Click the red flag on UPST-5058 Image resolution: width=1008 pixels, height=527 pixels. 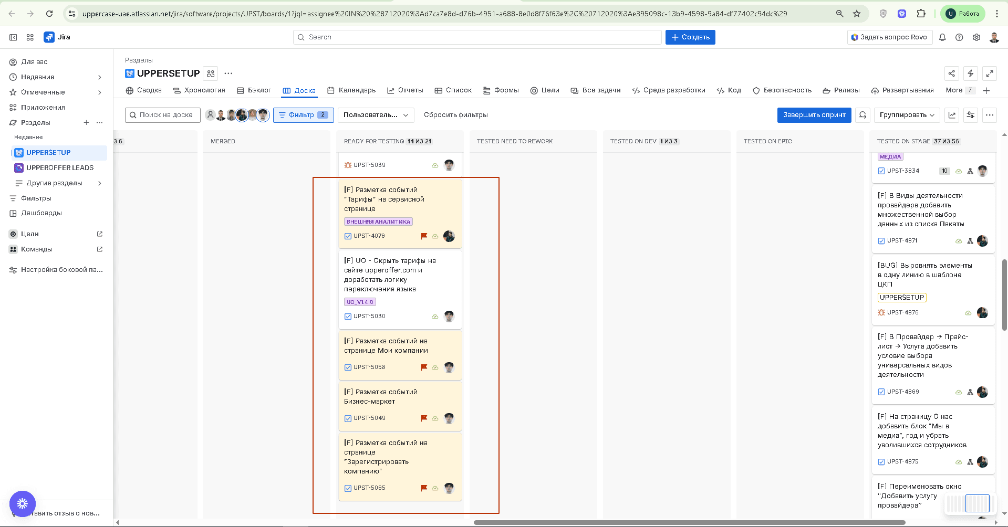click(x=424, y=367)
